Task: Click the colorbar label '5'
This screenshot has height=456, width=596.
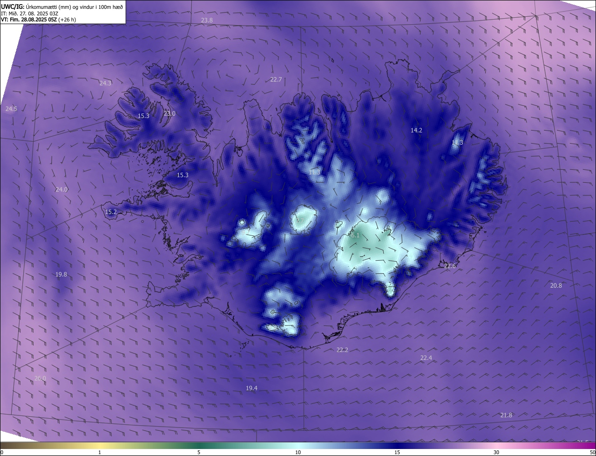Action: (x=199, y=452)
